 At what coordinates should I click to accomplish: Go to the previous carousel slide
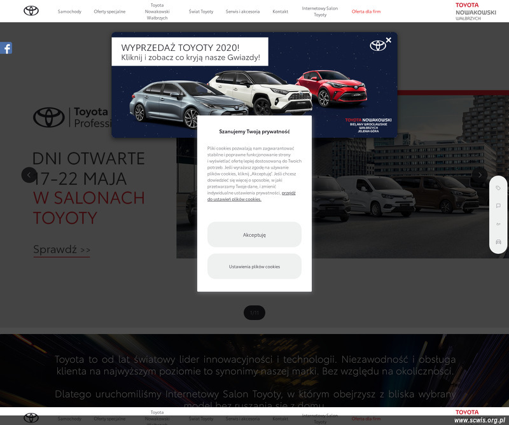pos(29,175)
